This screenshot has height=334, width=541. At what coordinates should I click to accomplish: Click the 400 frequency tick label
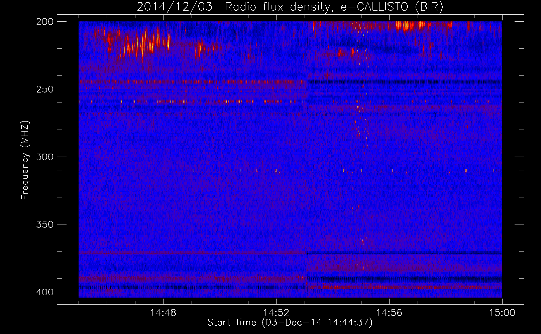[x=44, y=292]
